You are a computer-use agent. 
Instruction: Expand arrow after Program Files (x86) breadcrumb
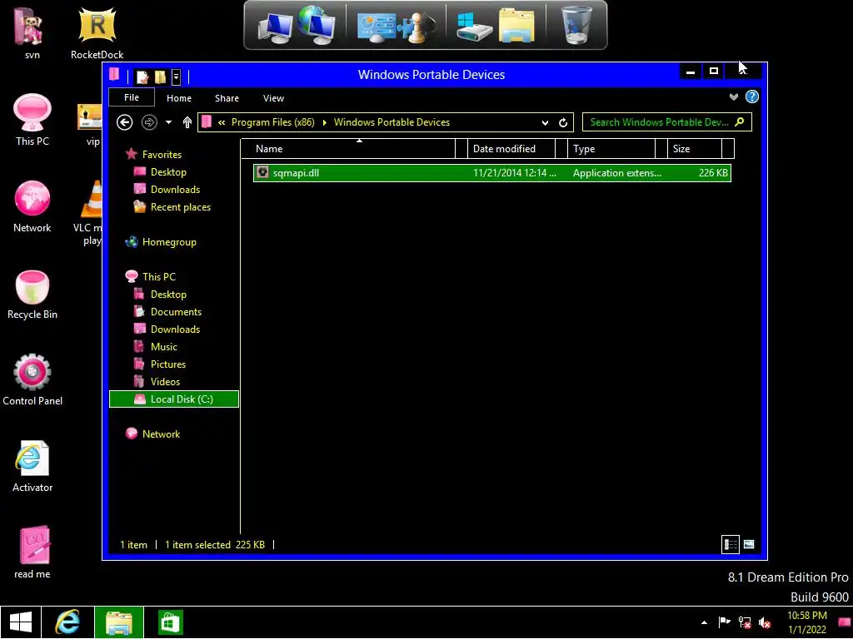(x=325, y=122)
